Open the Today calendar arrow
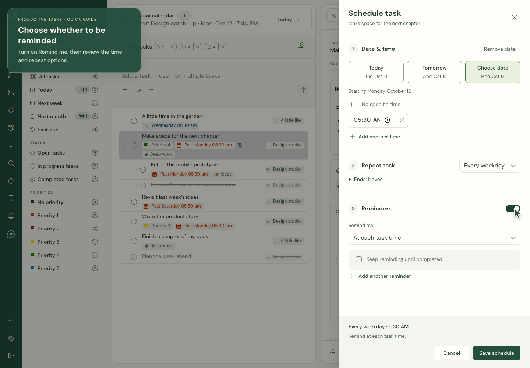The width and height of the screenshot is (530, 368). pos(298,20)
